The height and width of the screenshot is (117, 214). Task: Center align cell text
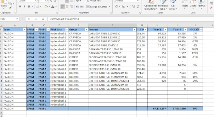pos(67,7)
